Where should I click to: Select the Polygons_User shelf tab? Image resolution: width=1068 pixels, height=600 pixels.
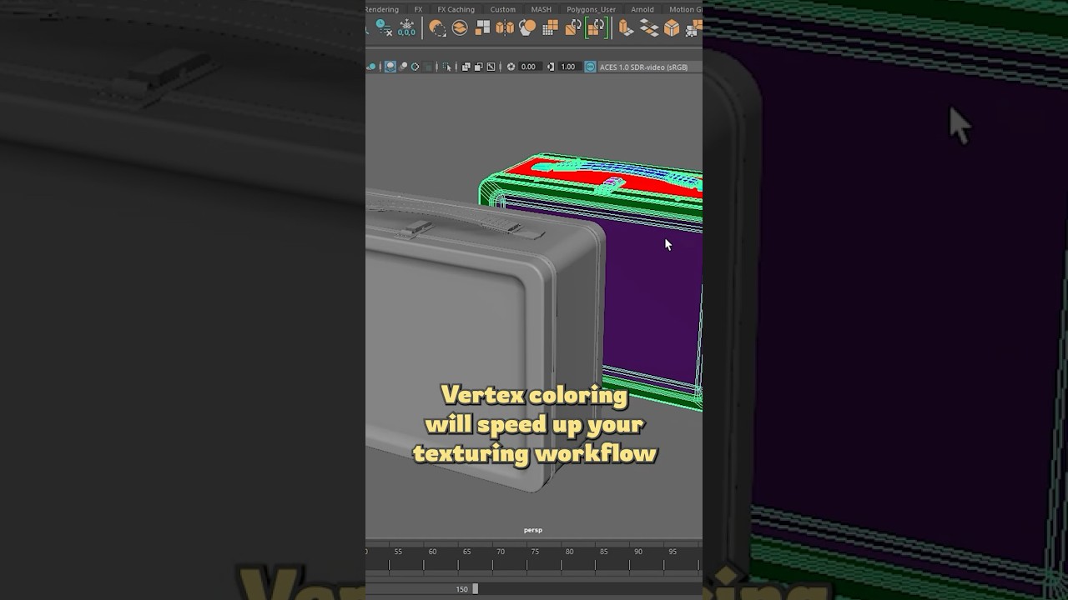coord(591,9)
